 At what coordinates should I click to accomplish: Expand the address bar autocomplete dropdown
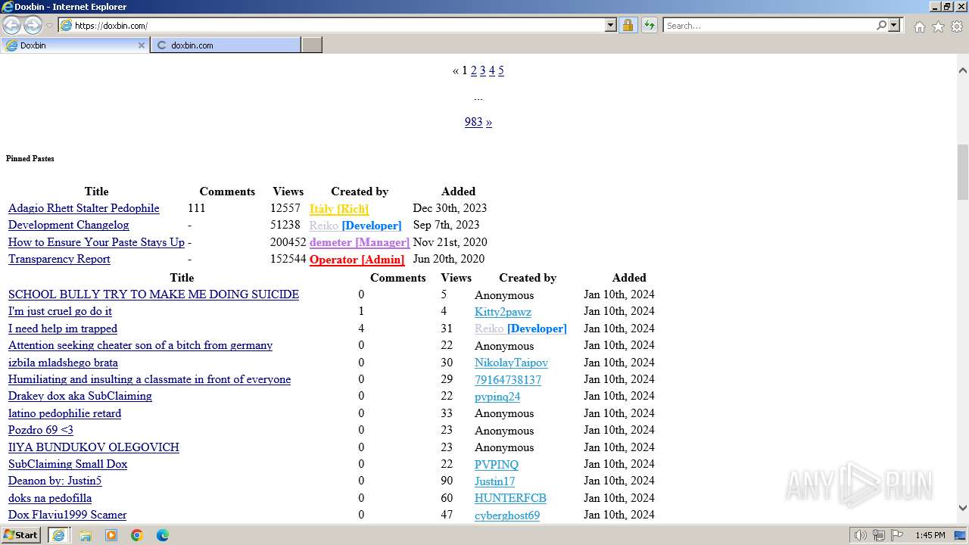[x=611, y=25]
